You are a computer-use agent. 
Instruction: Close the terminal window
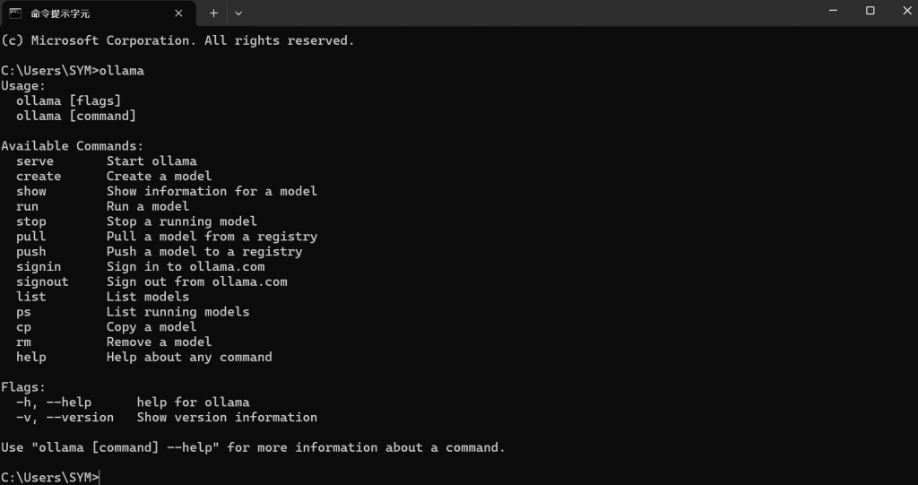pyautogui.click(x=906, y=11)
